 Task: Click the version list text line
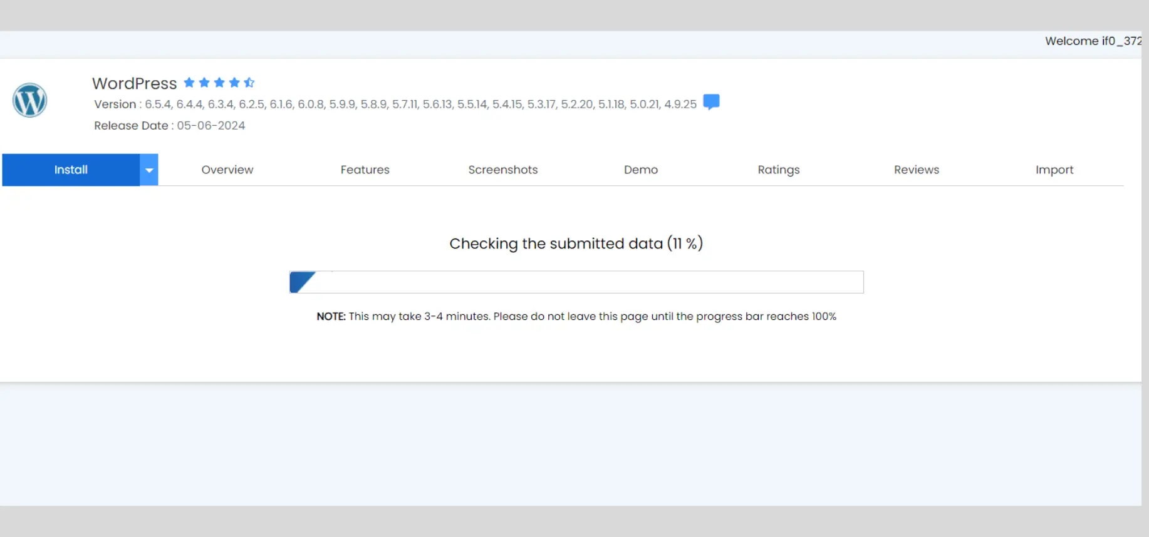395,105
